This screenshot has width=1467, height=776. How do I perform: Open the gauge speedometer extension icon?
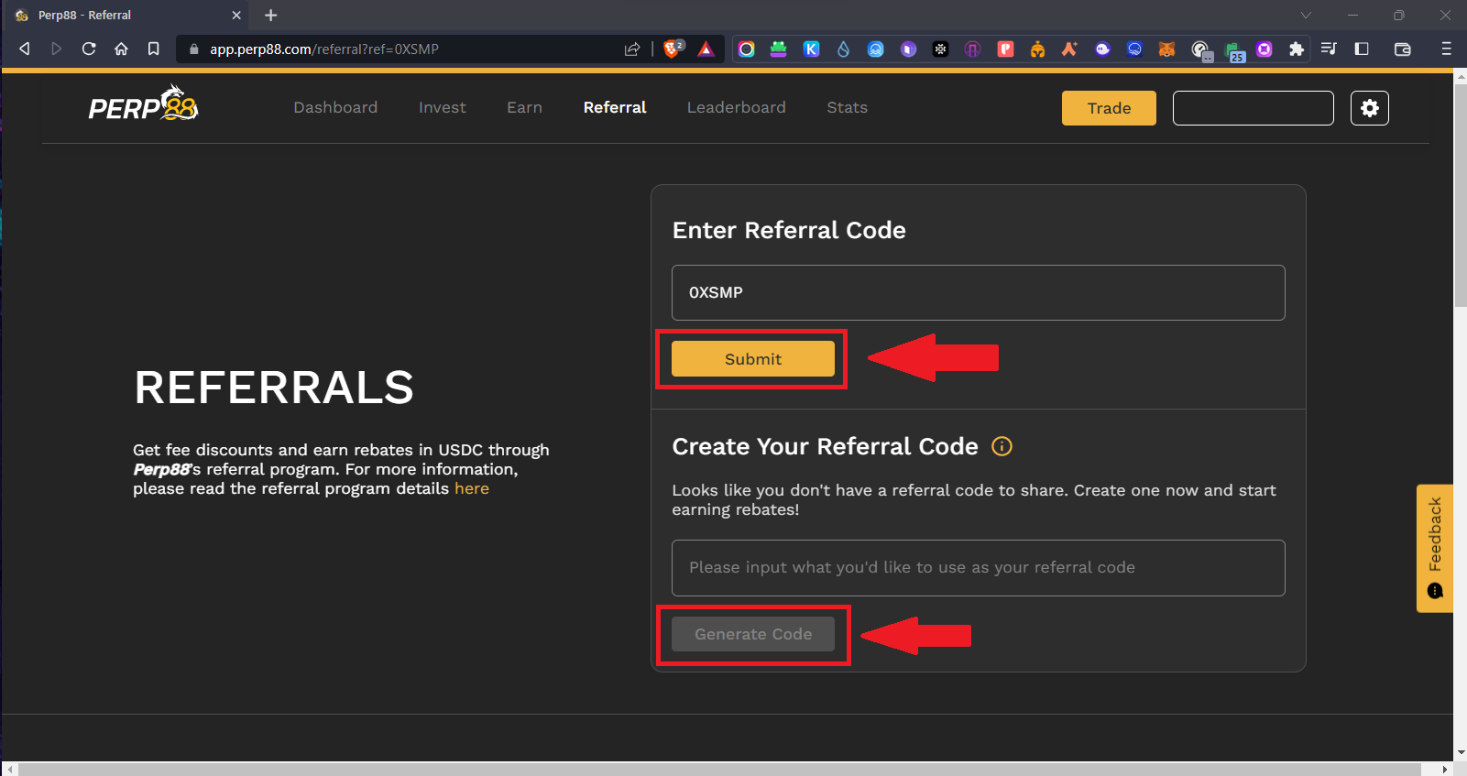[x=1200, y=50]
